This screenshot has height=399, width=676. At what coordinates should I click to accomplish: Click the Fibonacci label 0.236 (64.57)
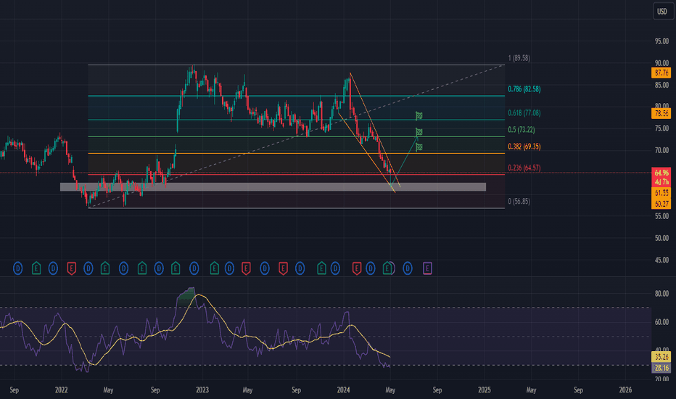click(x=524, y=168)
